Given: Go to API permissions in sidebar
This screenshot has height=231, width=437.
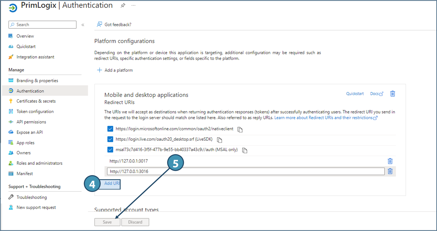Looking at the screenshot, I should click(31, 122).
